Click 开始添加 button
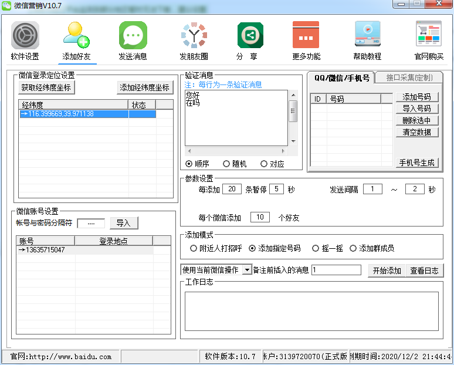This screenshot has height=365, width=454. 387,271
